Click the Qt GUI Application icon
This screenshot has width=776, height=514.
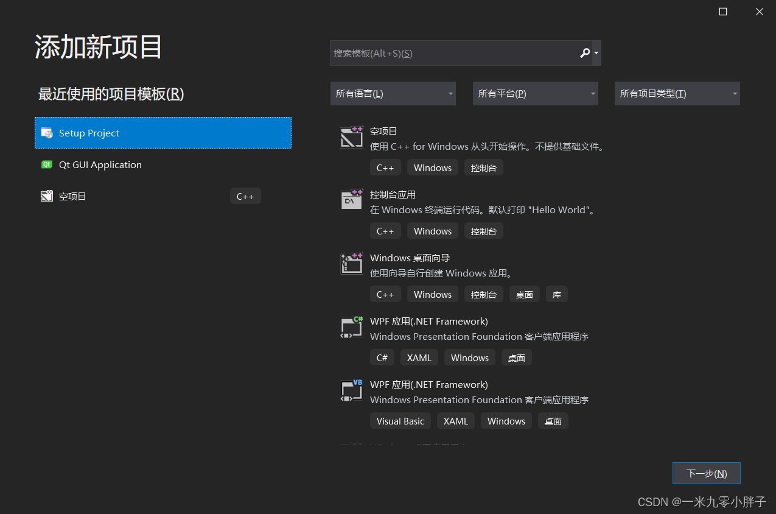click(x=47, y=164)
